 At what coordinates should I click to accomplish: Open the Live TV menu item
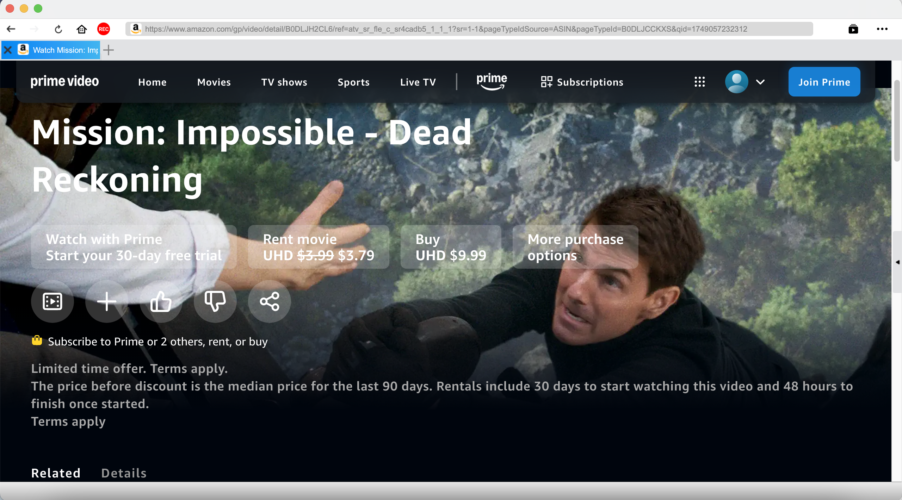point(418,82)
